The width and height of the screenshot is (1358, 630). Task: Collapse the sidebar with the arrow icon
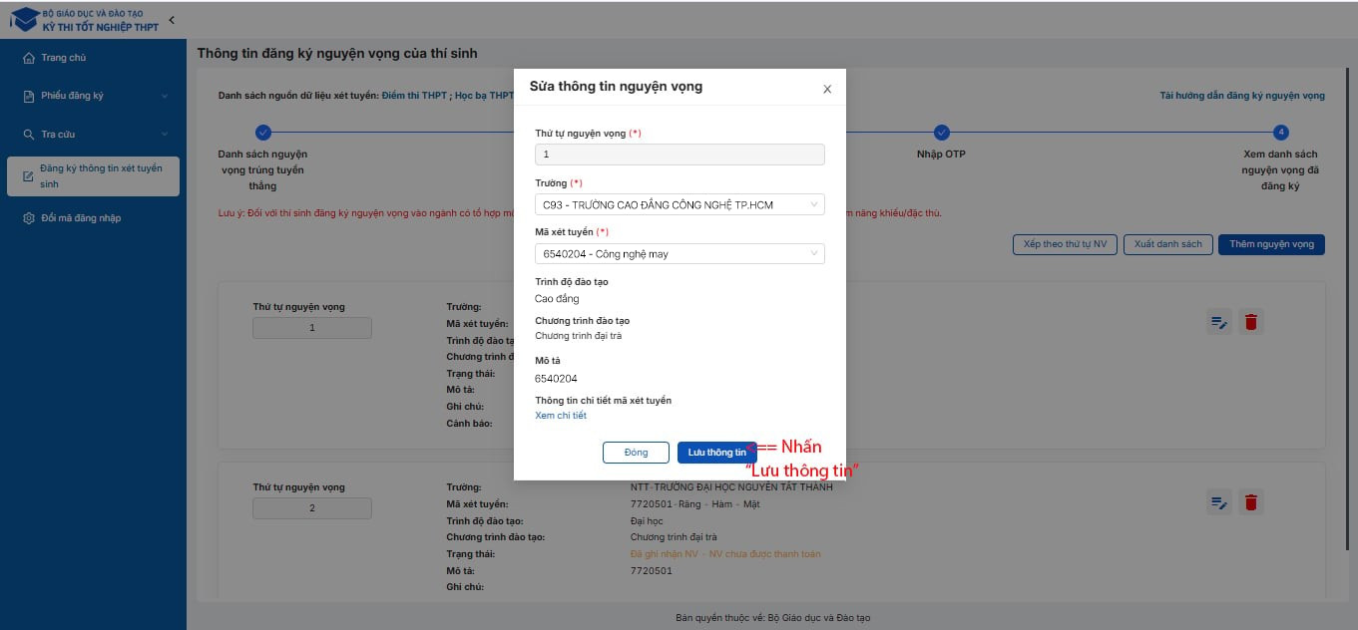coord(172,20)
